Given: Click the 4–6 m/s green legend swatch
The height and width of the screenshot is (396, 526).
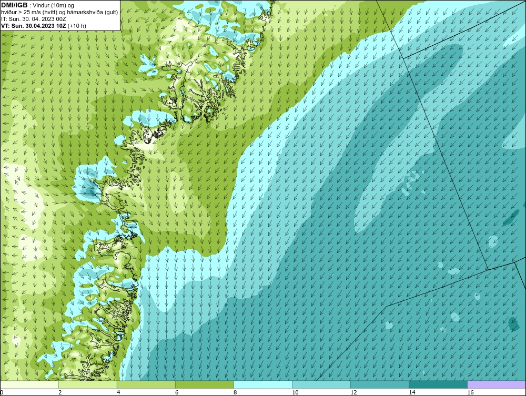Looking at the screenshot, I should (146, 384).
